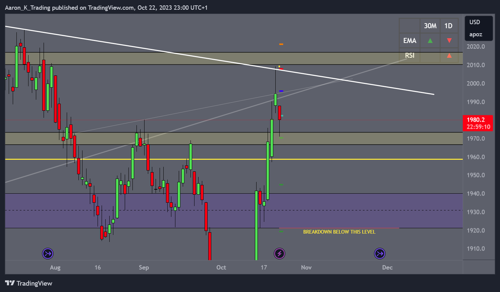500x292 pixels.
Task: Click the blue marker near 1996 price
Action: [281, 91]
